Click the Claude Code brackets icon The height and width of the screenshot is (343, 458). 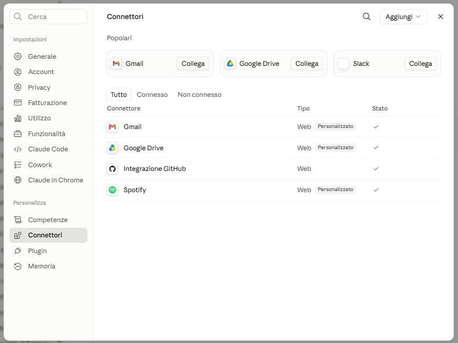pos(18,149)
